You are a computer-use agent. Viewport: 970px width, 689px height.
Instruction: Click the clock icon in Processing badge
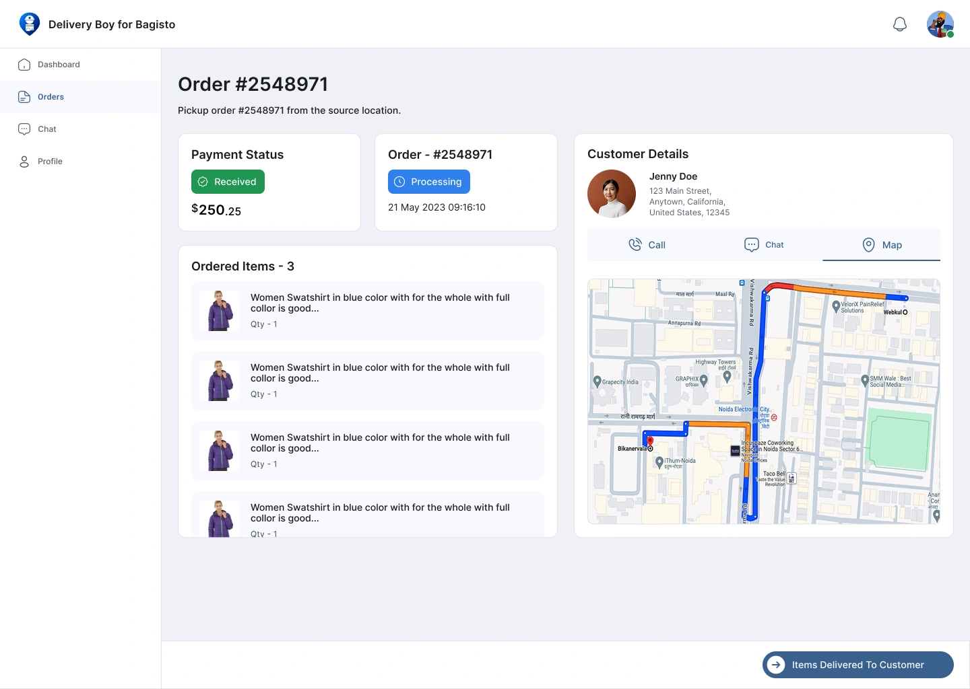pyautogui.click(x=399, y=182)
